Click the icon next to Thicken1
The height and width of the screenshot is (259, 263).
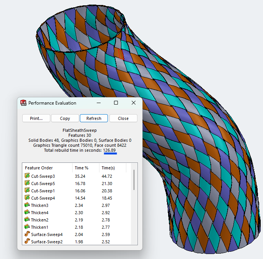[x=27, y=227]
